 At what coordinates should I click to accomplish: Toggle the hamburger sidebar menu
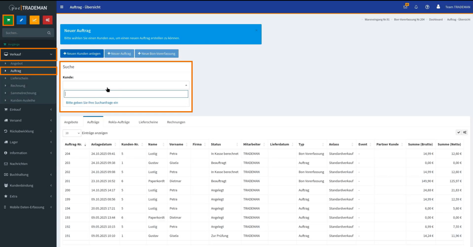click(x=62, y=7)
